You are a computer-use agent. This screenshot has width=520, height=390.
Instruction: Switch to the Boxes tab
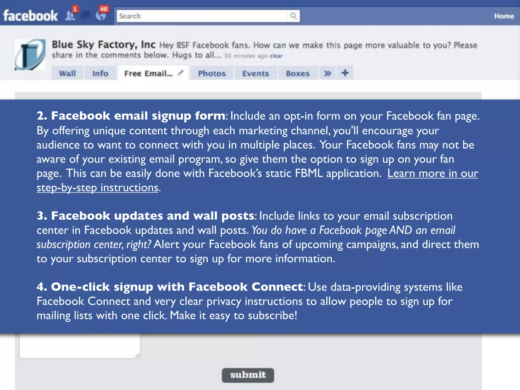tap(298, 73)
